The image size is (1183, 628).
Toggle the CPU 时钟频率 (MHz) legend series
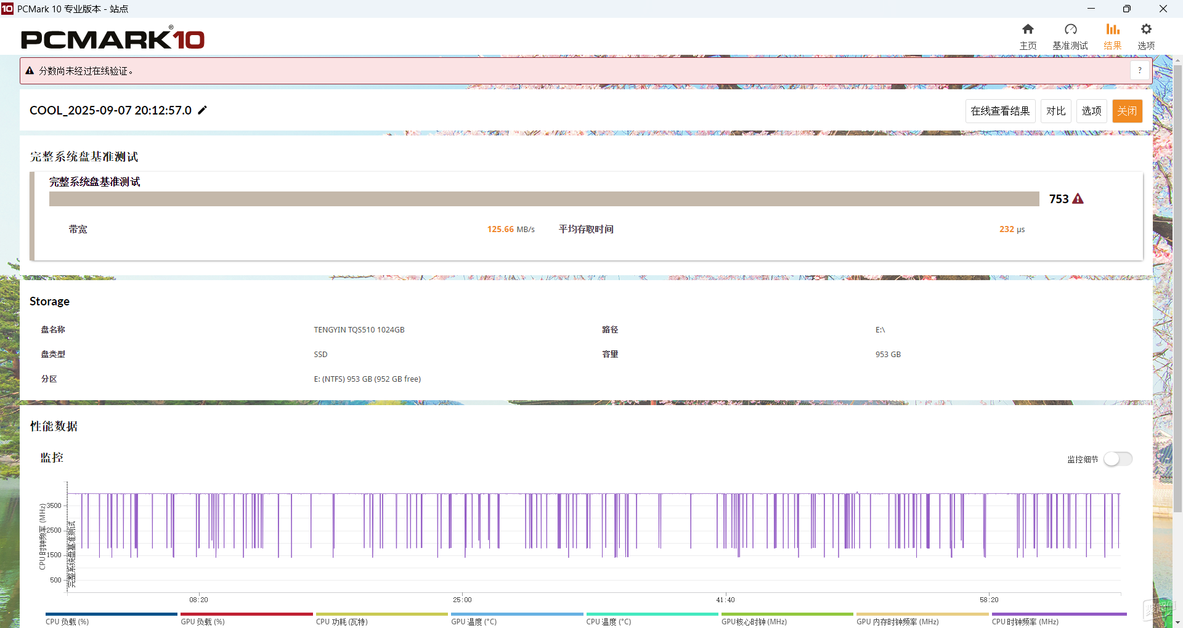coord(1025,621)
